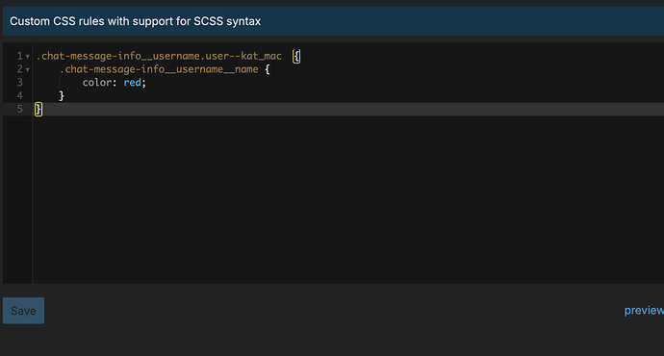The image size is (664, 356).
Task: Open the preview link
Action: click(x=644, y=310)
